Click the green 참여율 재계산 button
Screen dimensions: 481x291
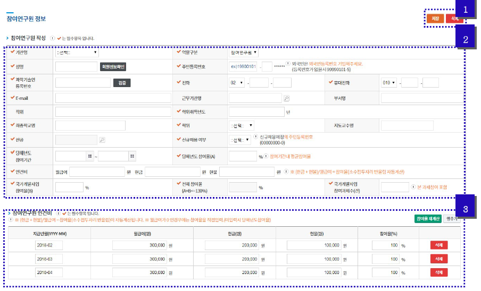pos(428,219)
